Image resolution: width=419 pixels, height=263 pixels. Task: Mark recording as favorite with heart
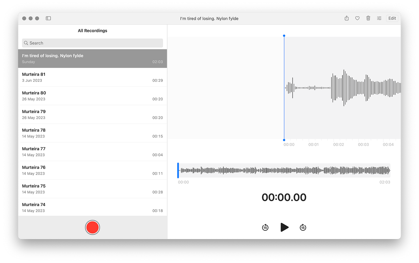coord(357,18)
